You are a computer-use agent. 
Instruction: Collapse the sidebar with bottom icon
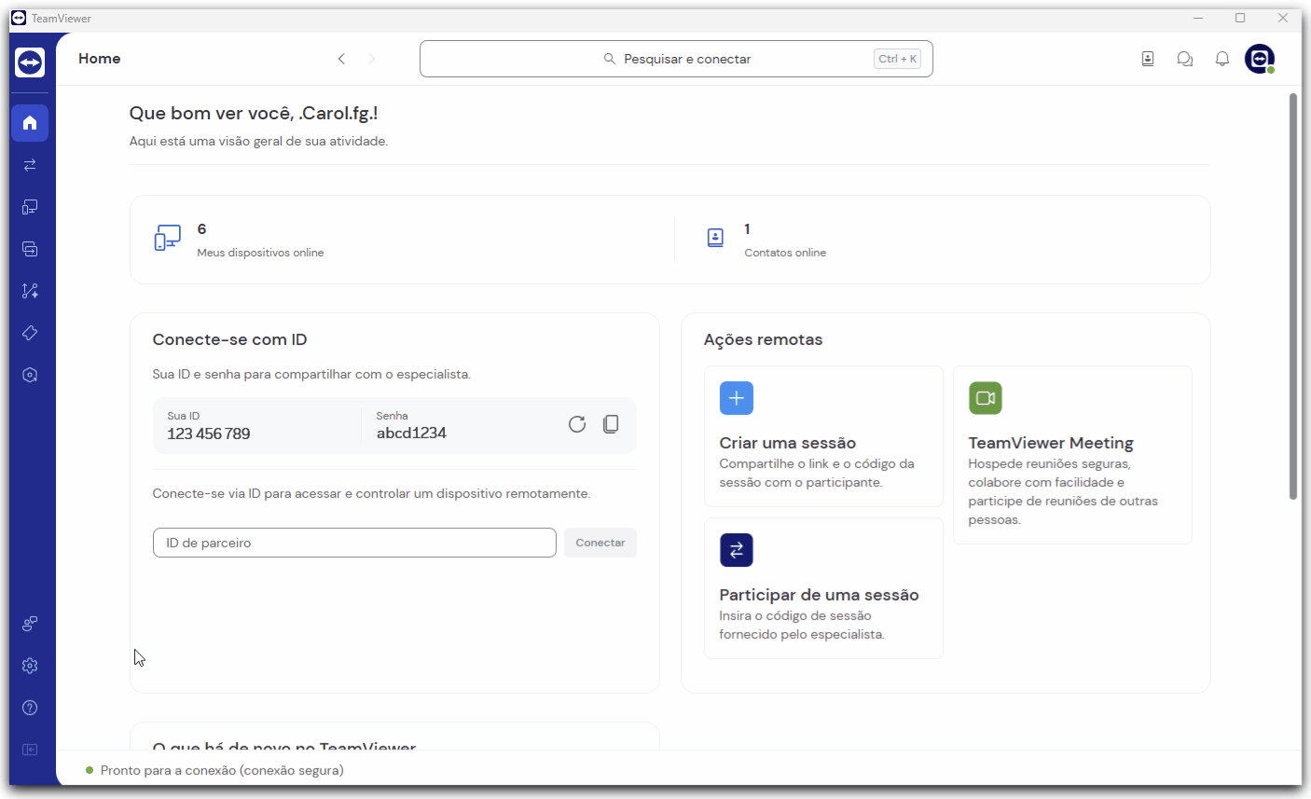30,750
